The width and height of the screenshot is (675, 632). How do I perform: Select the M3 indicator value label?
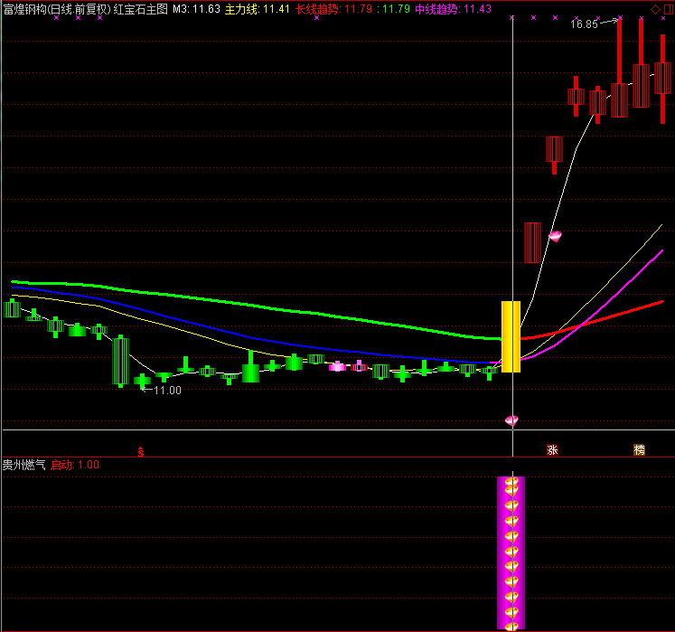pyautogui.click(x=194, y=9)
